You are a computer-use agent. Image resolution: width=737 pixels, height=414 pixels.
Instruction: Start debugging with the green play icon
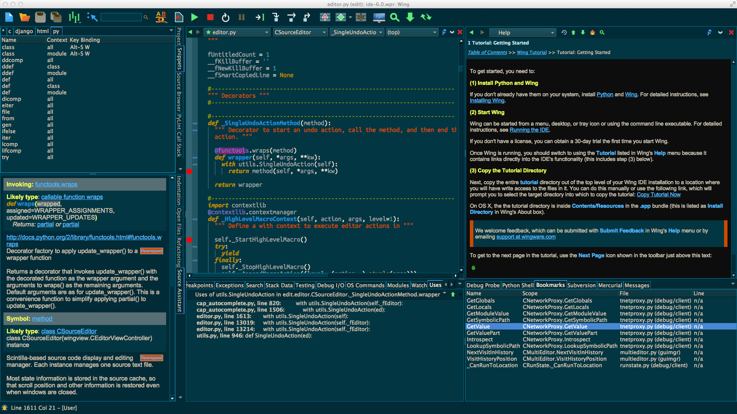(x=194, y=17)
